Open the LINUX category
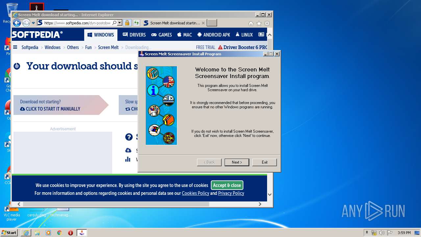 coord(244,35)
